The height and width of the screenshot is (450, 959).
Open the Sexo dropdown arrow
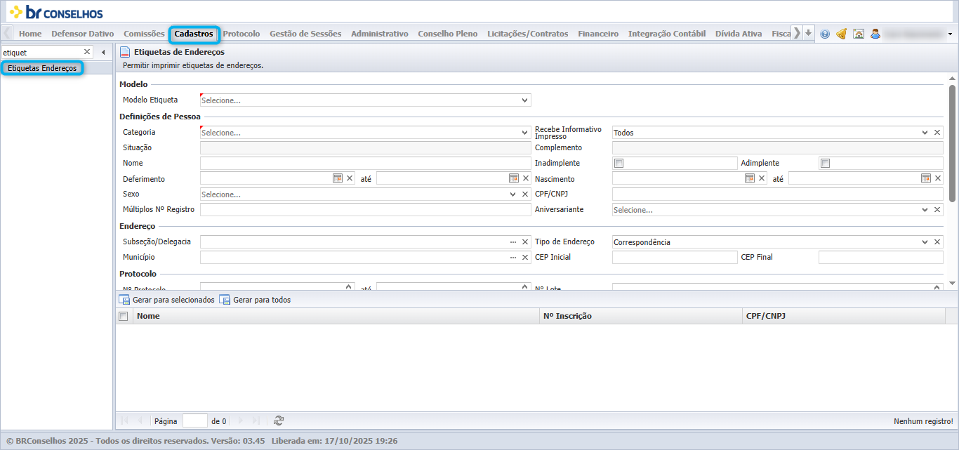pos(513,194)
